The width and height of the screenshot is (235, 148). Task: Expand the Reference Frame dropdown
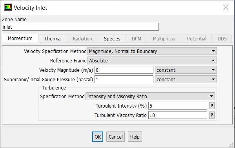(x=152, y=60)
